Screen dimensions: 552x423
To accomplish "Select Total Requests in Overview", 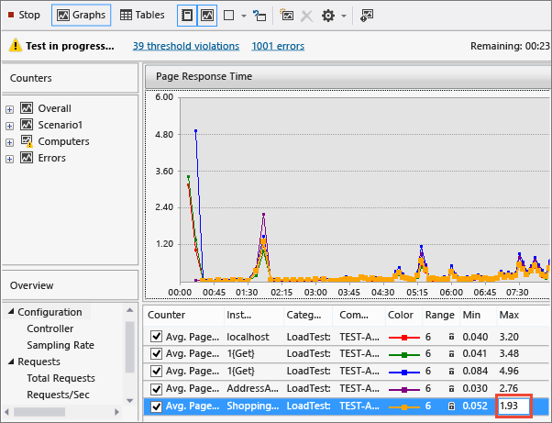I will 61,378.
